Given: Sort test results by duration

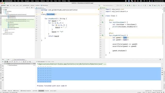Looking at the screenshot, I should coord(12,62).
